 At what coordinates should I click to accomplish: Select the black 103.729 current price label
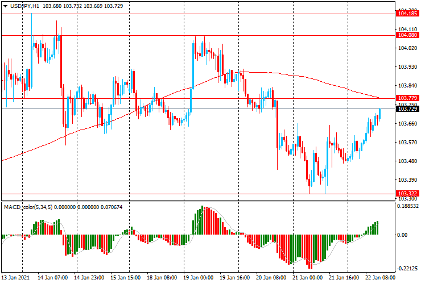[x=407, y=108]
